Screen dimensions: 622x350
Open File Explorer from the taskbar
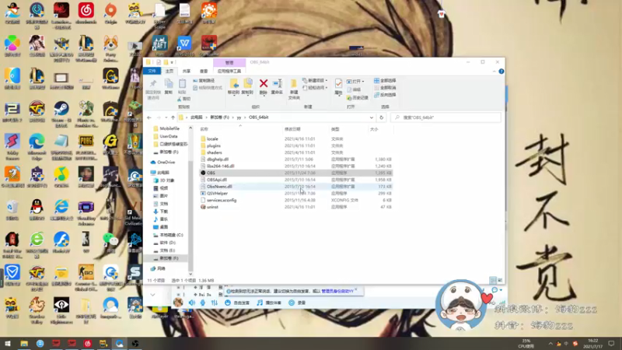pos(24,343)
